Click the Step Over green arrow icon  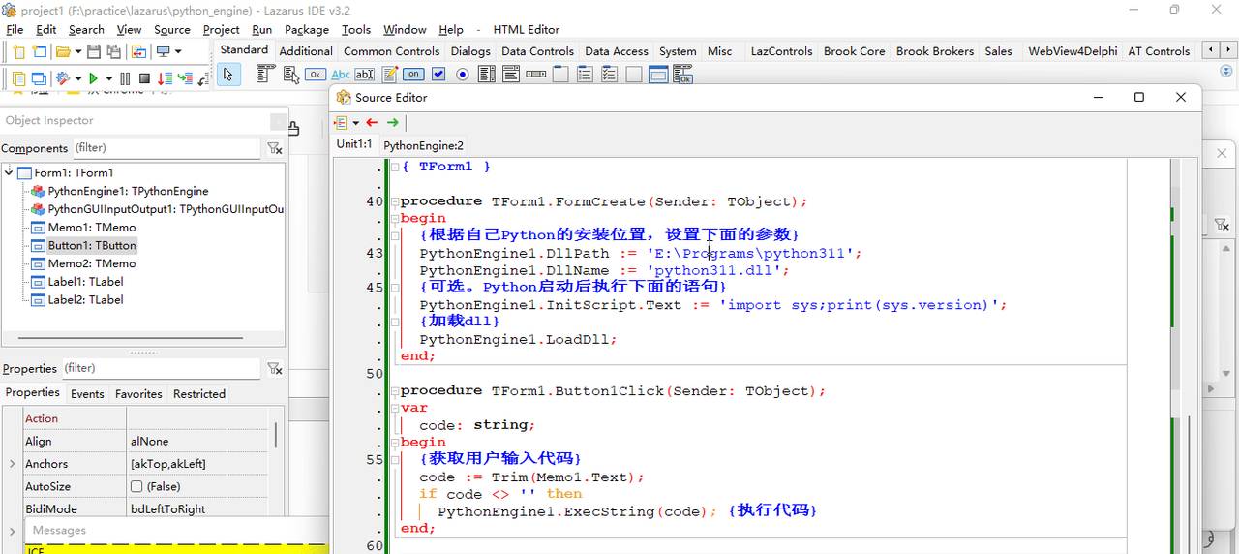click(x=185, y=78)
